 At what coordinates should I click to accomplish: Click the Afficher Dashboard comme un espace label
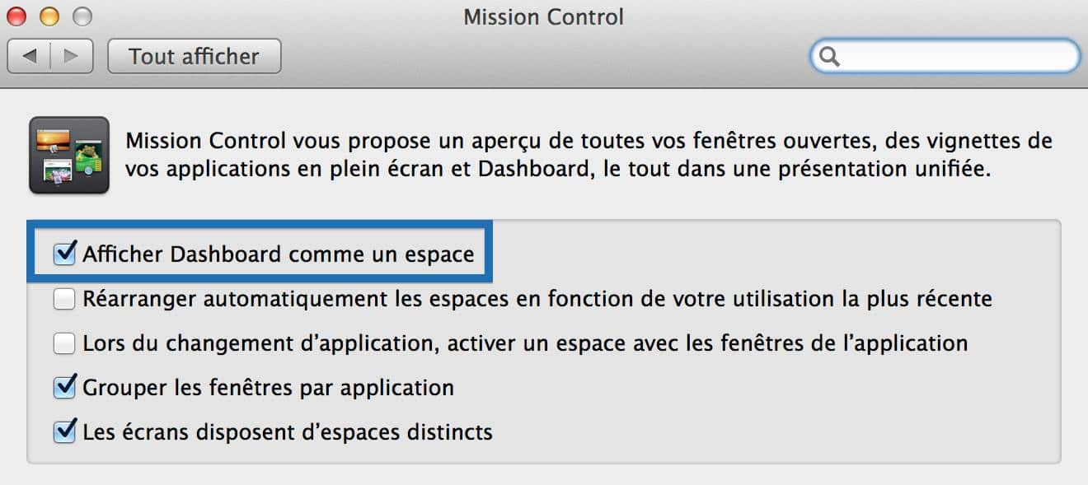279,254
